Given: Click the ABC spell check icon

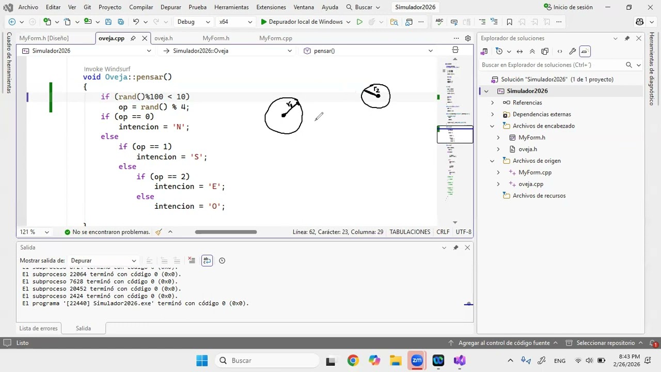Looking at the screenshot, I should pyautogui.click(x=439, y=22).
